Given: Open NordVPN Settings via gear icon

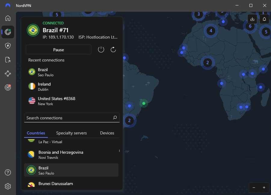Looking at the screenshot, I should [8, 186].
